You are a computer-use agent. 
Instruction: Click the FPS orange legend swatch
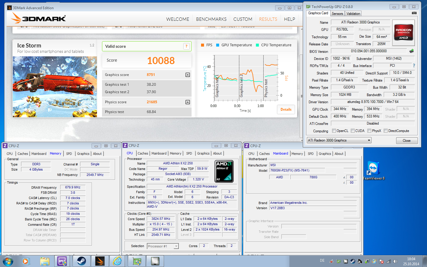[203, 45]
